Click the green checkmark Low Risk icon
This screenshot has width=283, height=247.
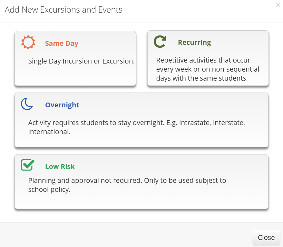coord(28,165)
